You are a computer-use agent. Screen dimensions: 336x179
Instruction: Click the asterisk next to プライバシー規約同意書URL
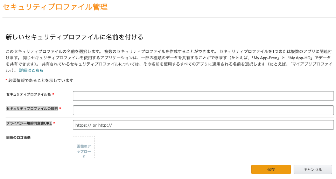tap(54, 123)
